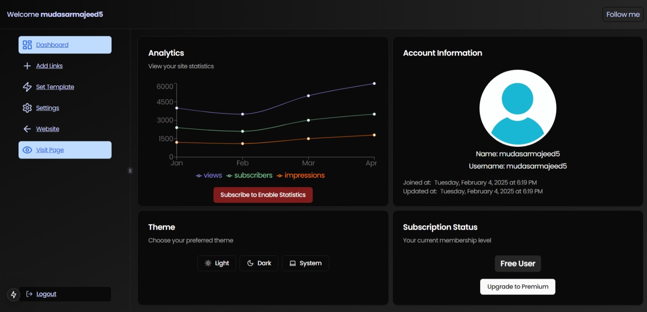Viewport: 647px width, 312px height.
Task: Click the logout arrow icon
Action: coord(29,294)
